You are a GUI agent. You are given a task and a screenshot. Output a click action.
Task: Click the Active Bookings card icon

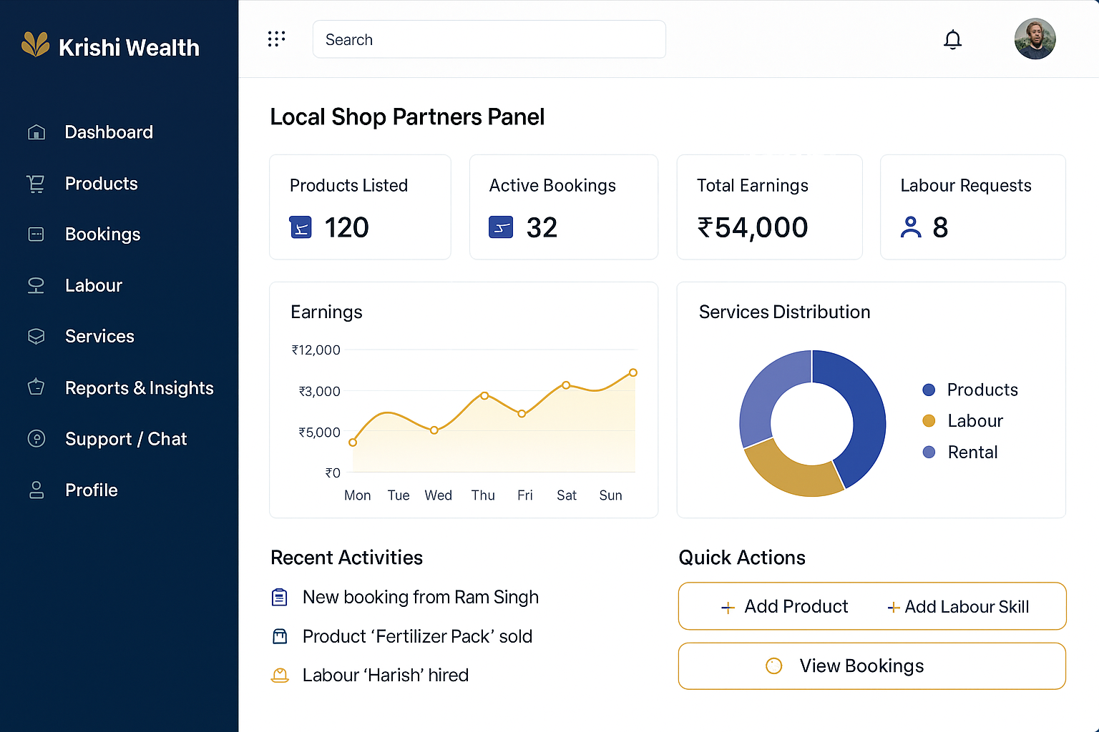(x=501, y=227)
